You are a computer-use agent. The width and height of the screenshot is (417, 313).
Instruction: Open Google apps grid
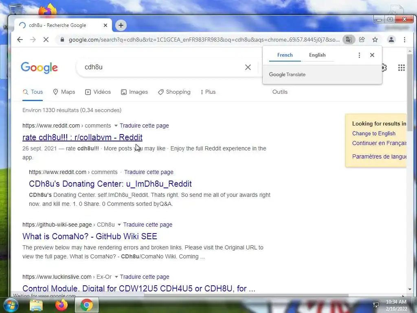(401, 68)
